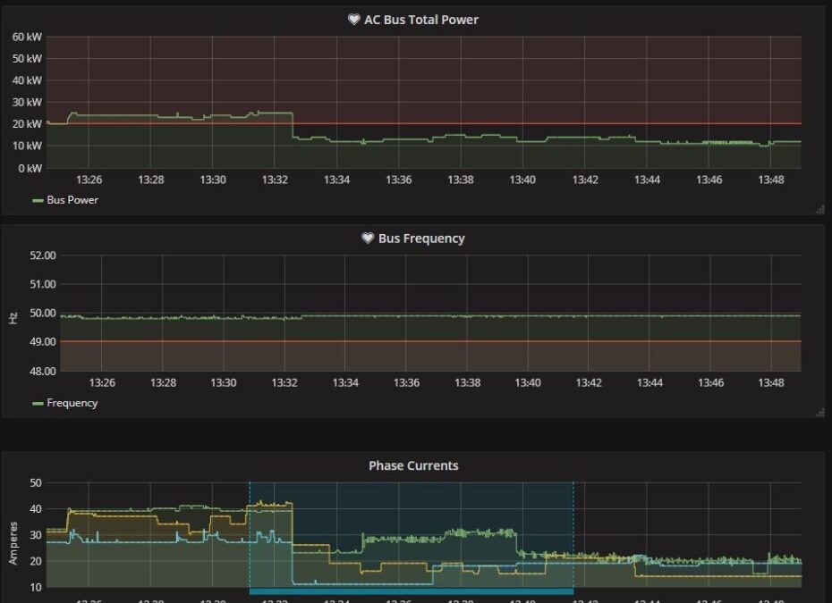Click the 60 kW axis label
The width and height of the screenshot is (832, 603).
point(27,37)
